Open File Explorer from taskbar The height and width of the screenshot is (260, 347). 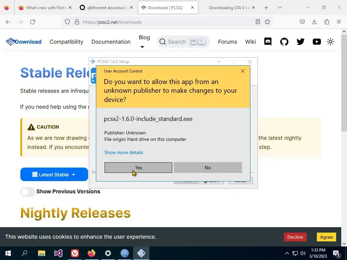(41, 253)
